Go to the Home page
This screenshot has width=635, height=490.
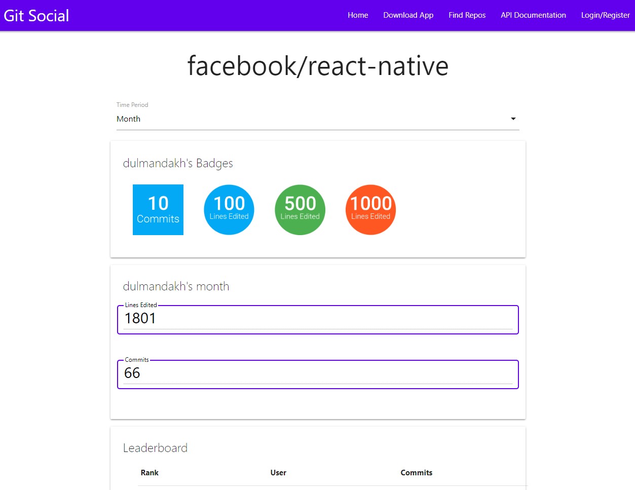click(x=358, y=15)
